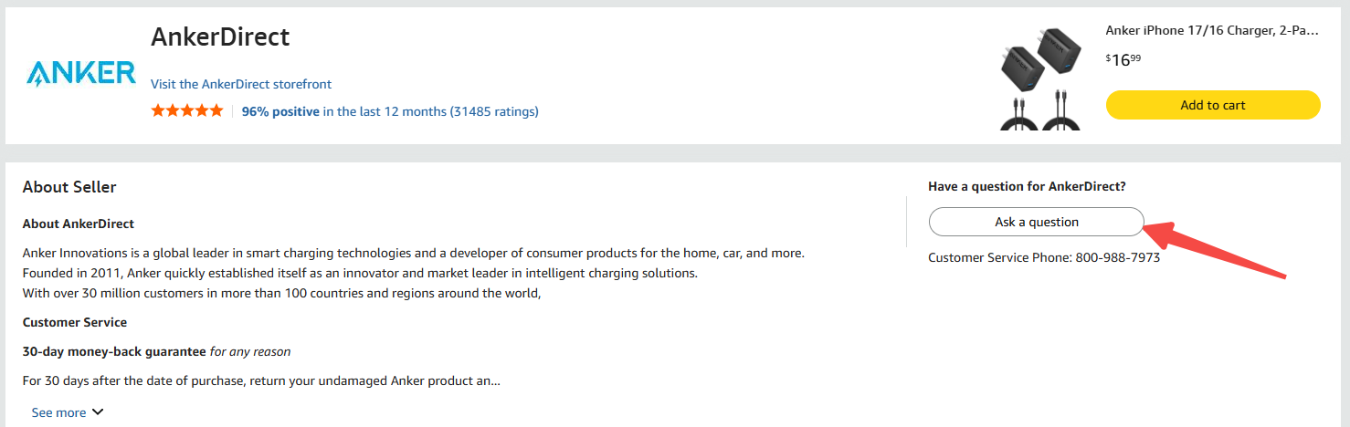
Task: Expand seller details with See more
Action: click(58, 412)
